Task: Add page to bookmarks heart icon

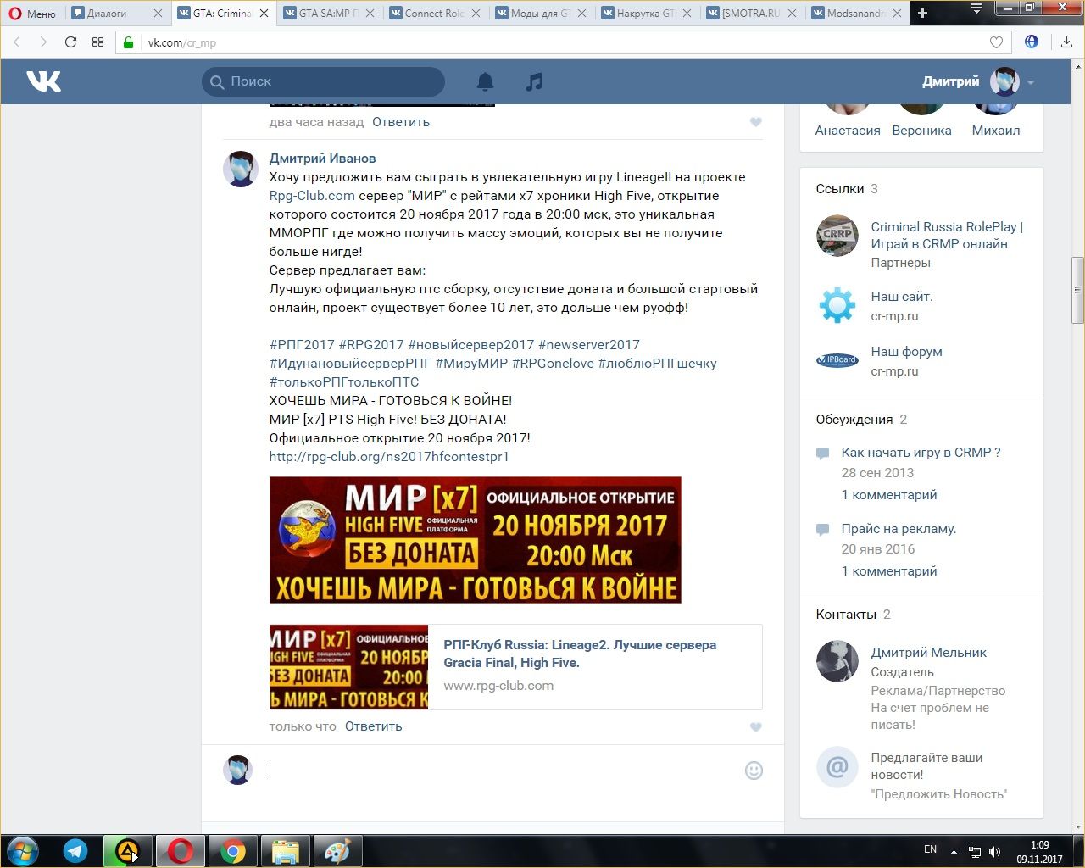Action: click(x=996, y=42)
